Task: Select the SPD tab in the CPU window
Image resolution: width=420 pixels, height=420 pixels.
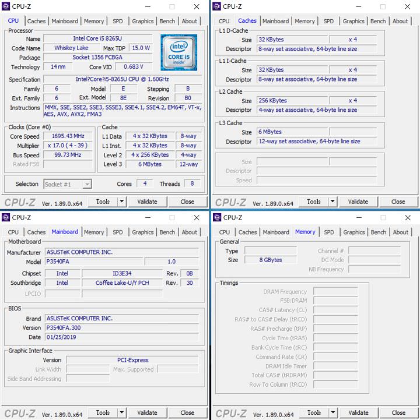Action: point(118,21)
